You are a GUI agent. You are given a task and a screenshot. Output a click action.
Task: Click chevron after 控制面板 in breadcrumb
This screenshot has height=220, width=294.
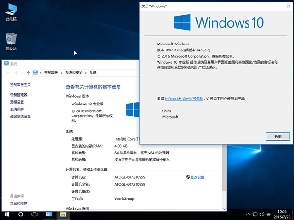pos(62,73)
